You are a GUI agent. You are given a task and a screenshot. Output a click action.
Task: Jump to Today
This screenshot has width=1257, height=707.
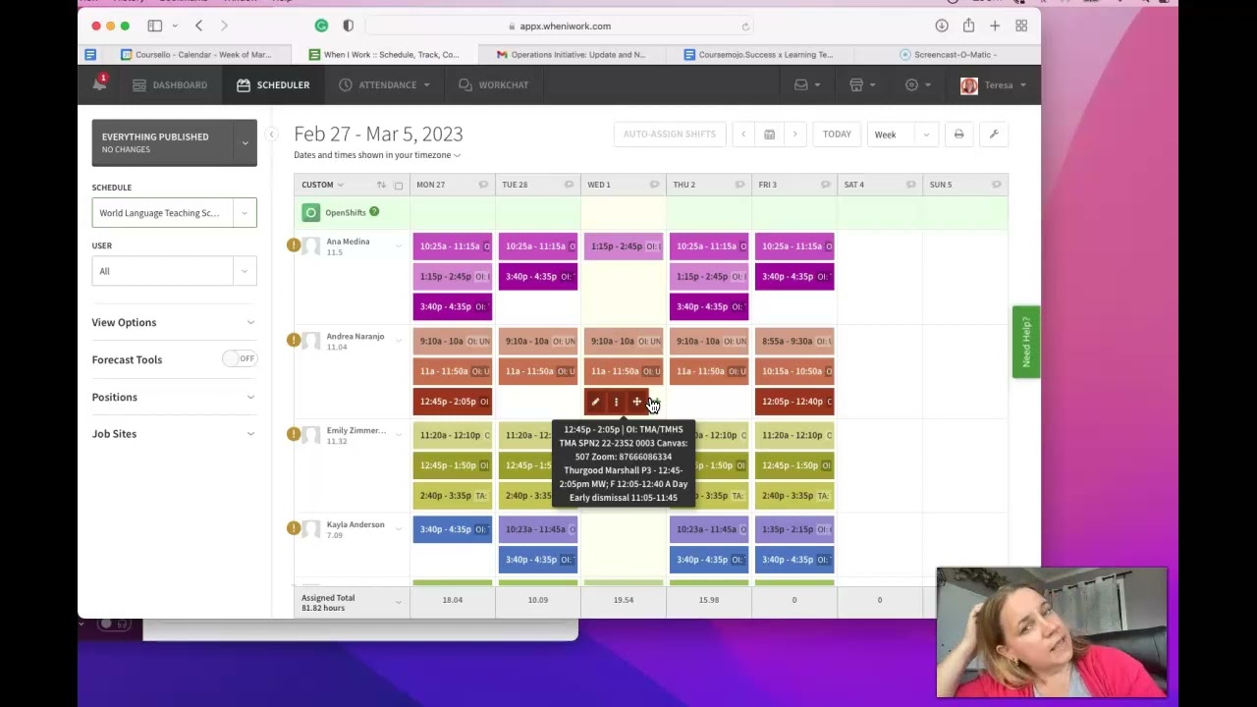point(837,134)
